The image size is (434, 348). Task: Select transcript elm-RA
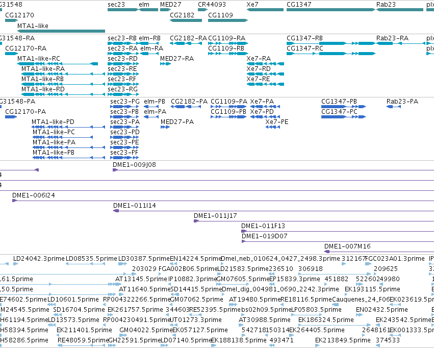149,54
